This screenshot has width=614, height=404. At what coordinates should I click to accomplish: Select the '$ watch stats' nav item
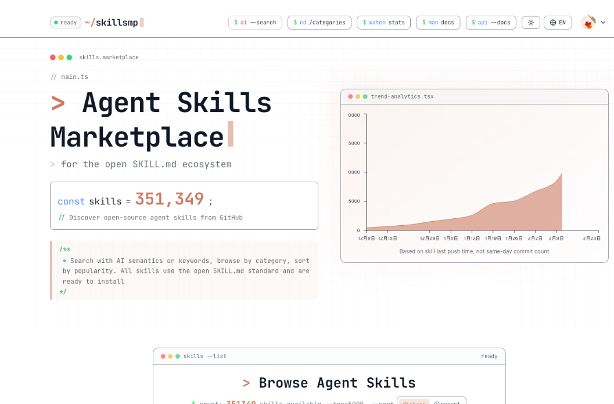pyautogui.click(x=383, y=23)
